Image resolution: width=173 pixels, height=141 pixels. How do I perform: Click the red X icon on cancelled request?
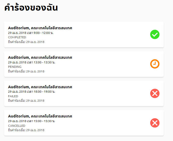[x=155, y=123]
